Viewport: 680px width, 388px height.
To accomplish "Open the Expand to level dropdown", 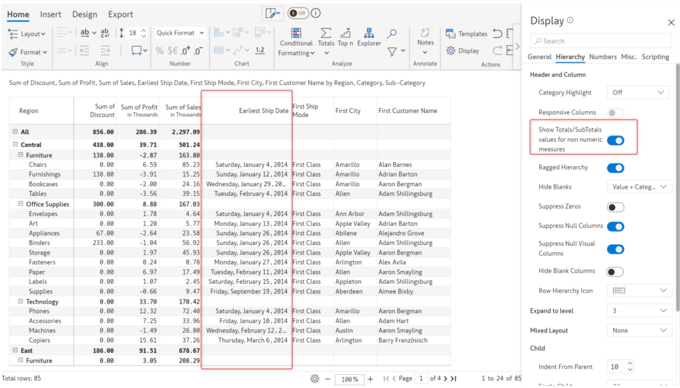I will 639,310.
